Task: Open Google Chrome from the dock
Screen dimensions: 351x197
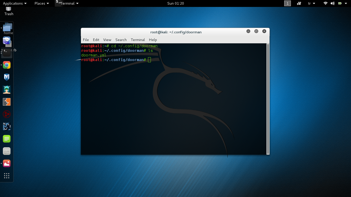Action: point(7,65)
